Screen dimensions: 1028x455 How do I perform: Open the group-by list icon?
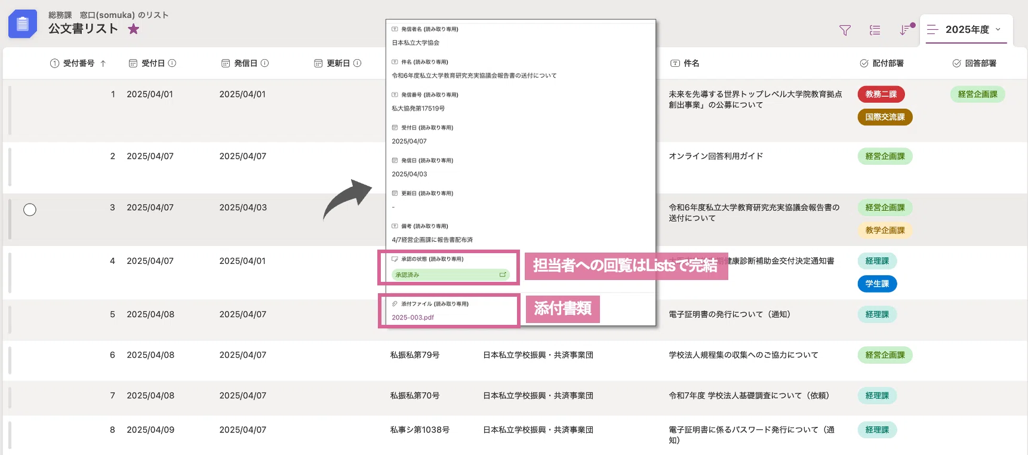[875, 30]
